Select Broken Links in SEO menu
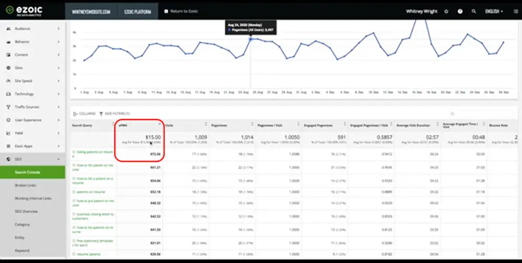The width and height of the screenshot is (522, 263). point(25,185)
